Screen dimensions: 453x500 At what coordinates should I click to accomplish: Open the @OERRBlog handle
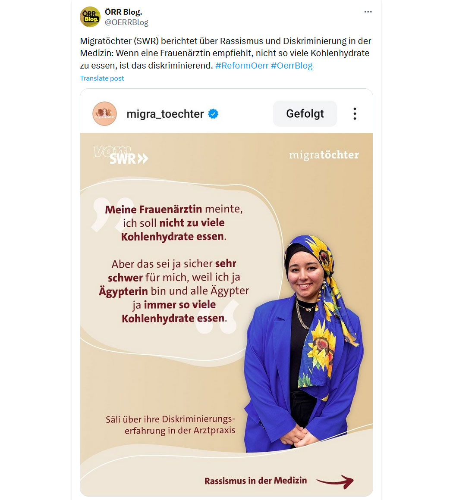tap(126, 22)
